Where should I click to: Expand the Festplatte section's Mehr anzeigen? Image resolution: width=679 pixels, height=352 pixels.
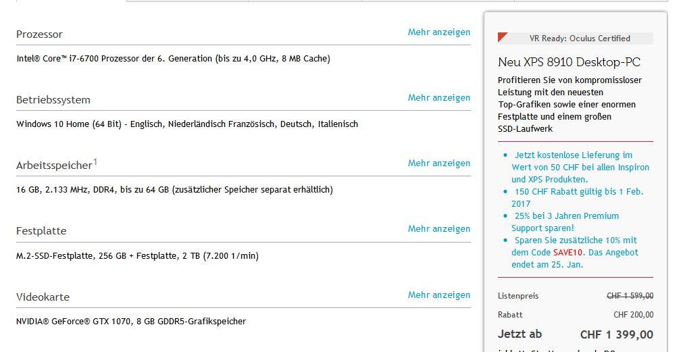tap(438, 228)
